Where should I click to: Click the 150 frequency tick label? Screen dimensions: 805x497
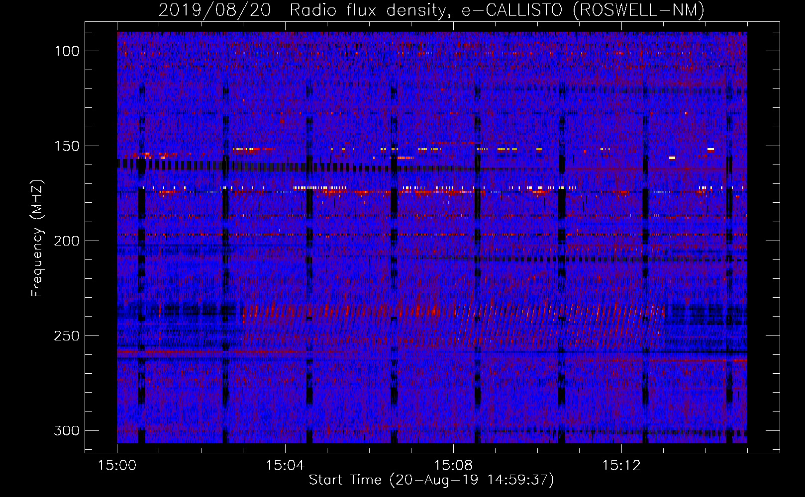coord(67,146)
